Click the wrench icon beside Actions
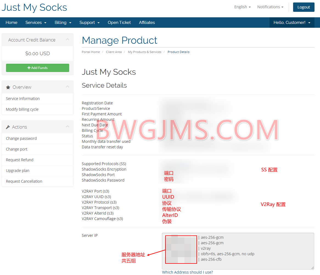Viewport: 320px width, 275px height. click(8, 127)
